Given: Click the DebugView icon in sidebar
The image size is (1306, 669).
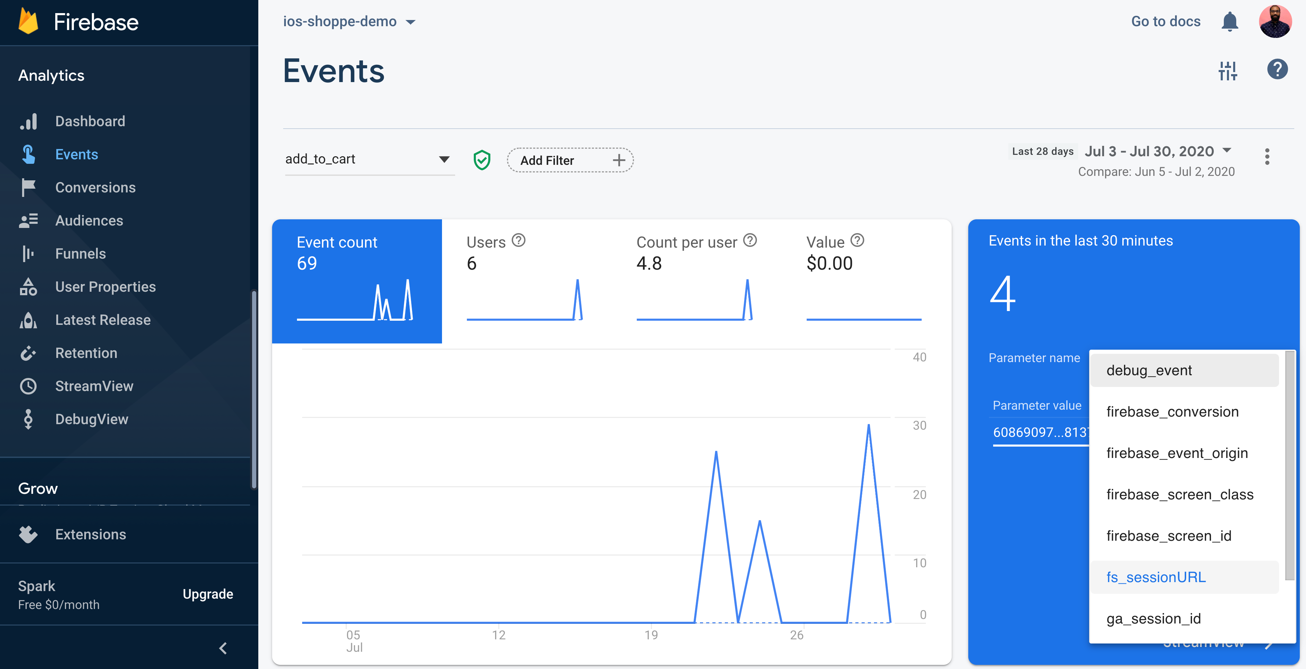Looking at the screenshot, I should (28, 419).
